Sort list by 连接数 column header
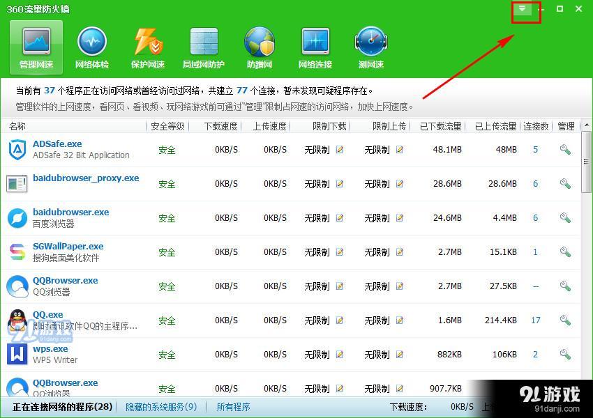 (536, 126)
